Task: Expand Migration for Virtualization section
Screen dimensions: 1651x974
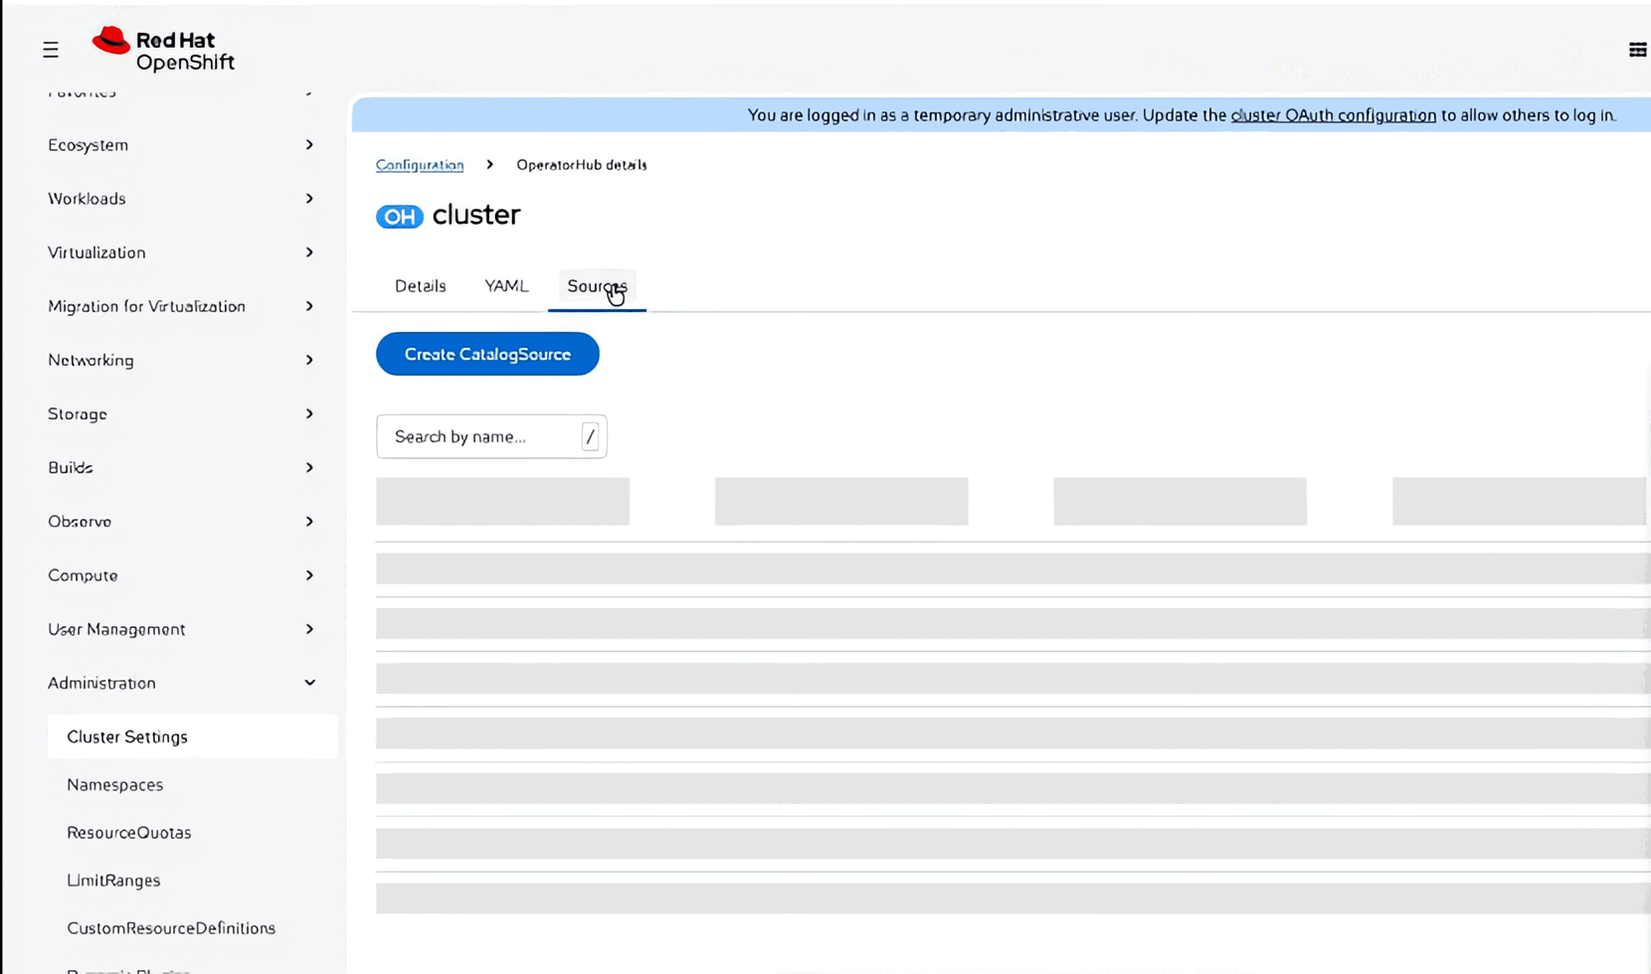Action: [x=181, y=306]
